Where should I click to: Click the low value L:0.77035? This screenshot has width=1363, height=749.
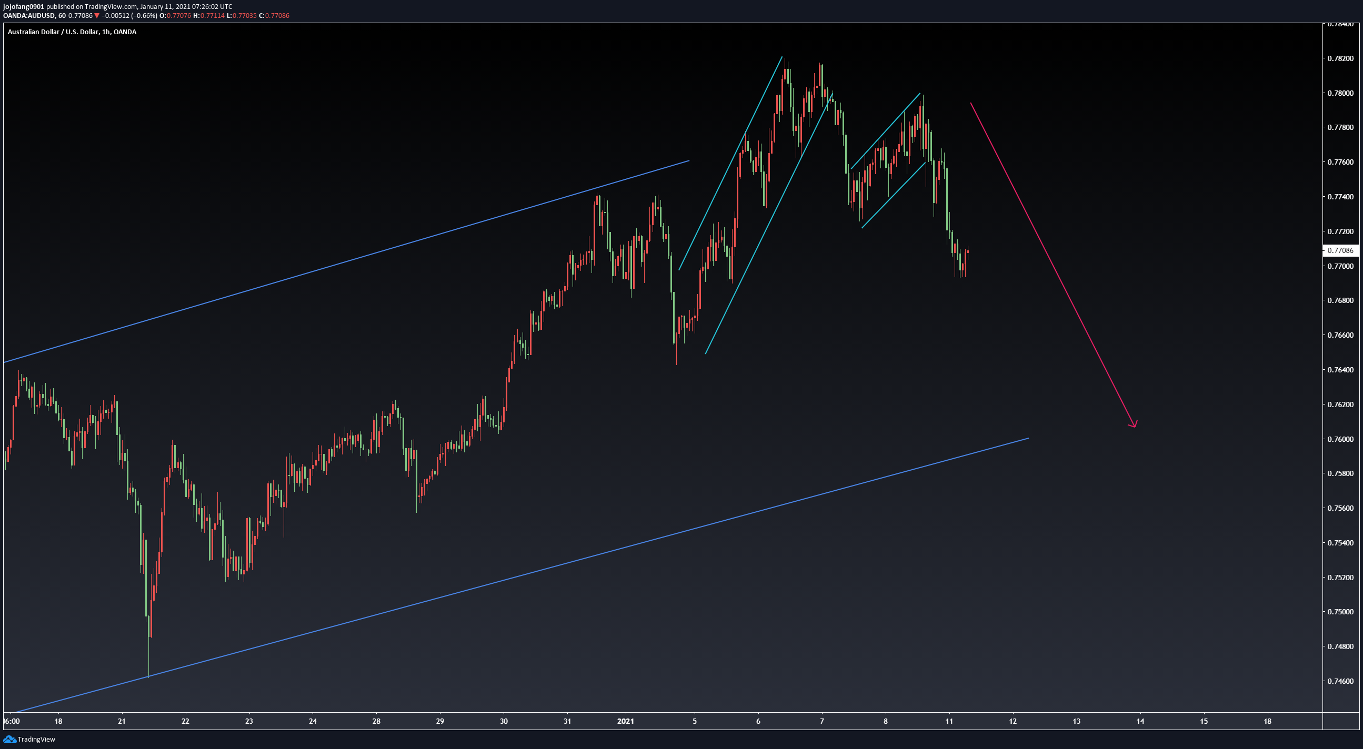[x=242, y=16]
